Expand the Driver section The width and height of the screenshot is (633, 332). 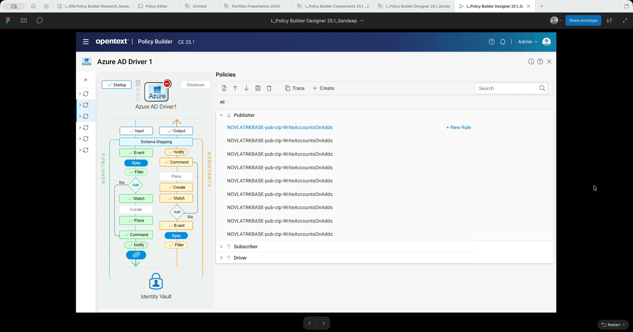tap(221, 258)
